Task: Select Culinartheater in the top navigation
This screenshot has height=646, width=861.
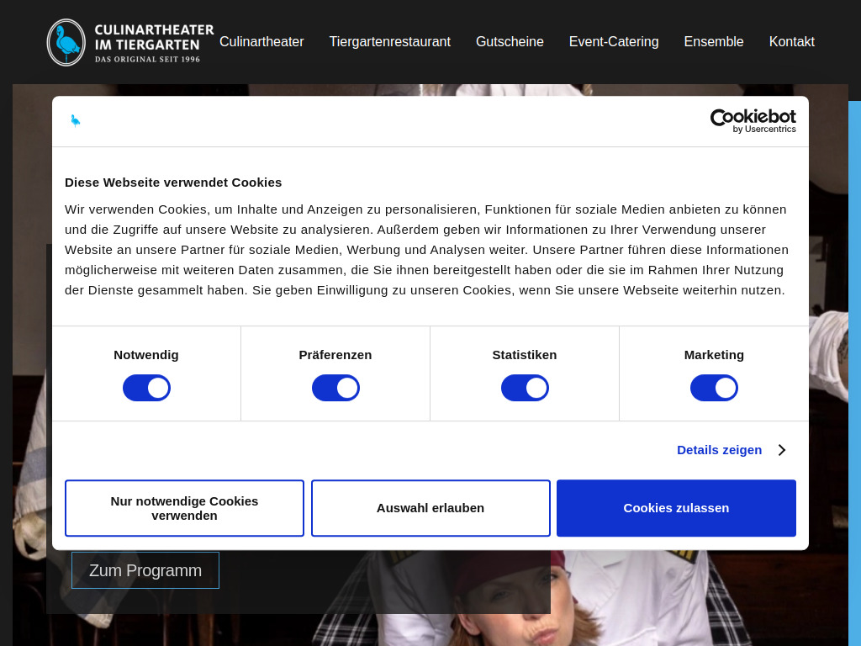Action: point(261,41)
